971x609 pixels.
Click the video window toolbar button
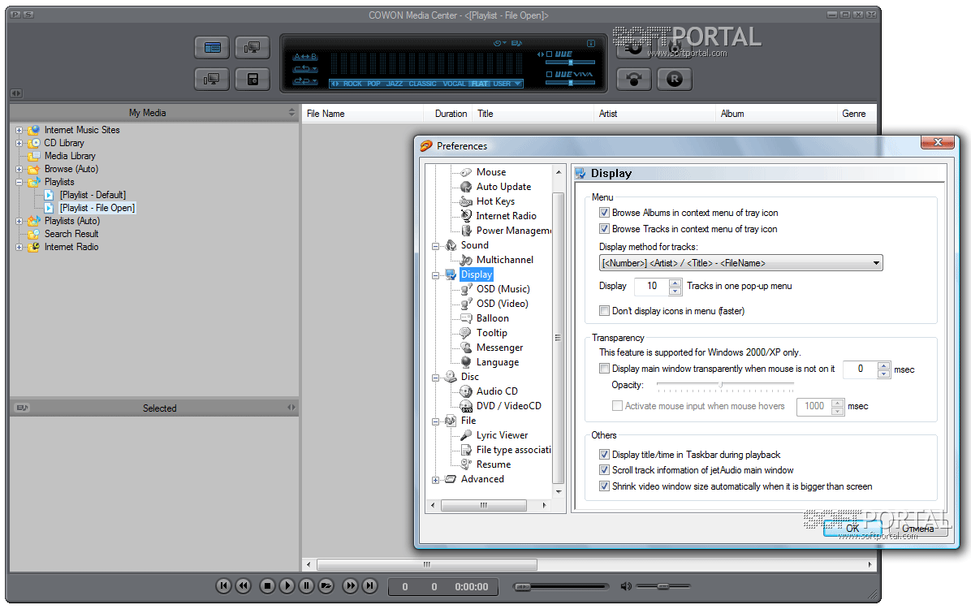252,48
